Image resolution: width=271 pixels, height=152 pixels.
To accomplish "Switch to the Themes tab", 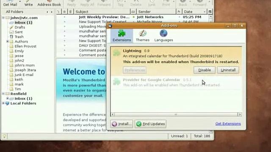I will pos(143,35).
